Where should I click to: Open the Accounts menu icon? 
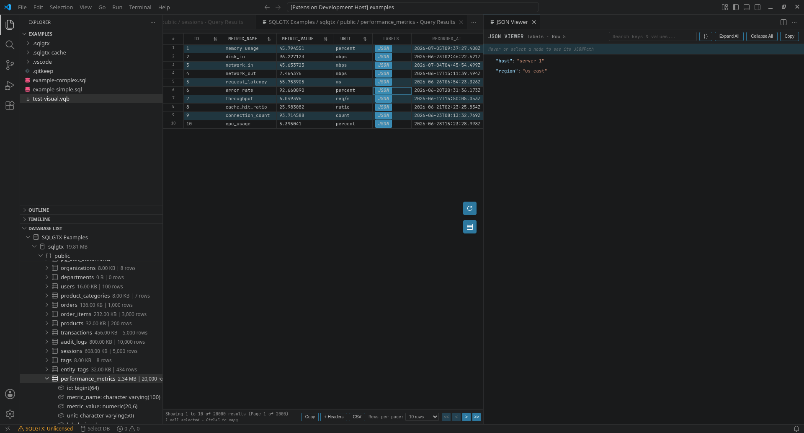(x=10, y=394)
